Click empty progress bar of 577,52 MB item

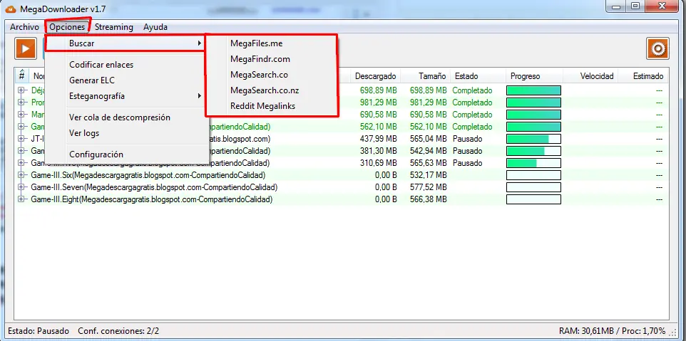tap(533, 187)
